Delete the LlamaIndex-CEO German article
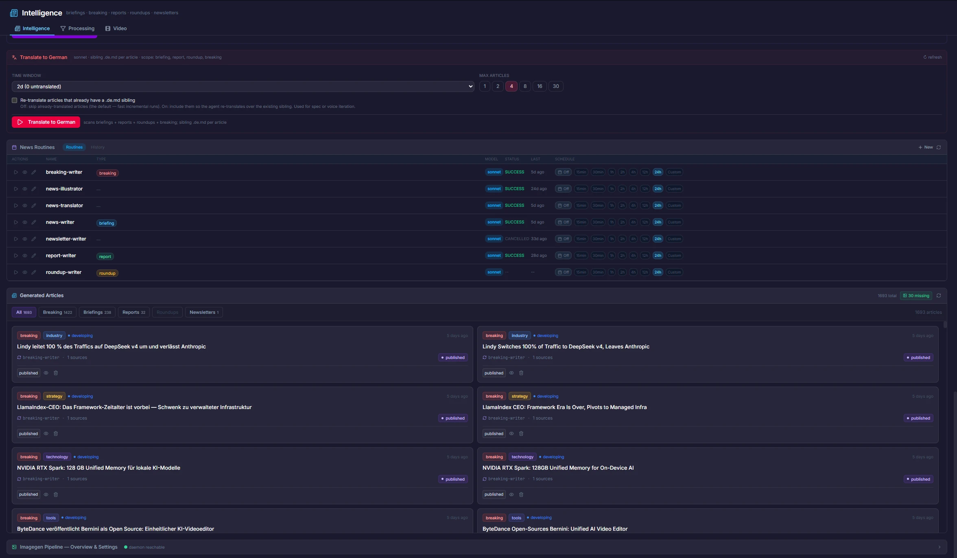Viewport: 957px width, 558px height. click(56, 433)
